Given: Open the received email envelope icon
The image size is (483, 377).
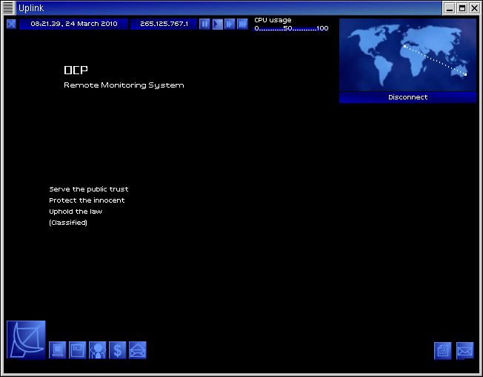Looking at the screenshot, I should coord(464,351).
